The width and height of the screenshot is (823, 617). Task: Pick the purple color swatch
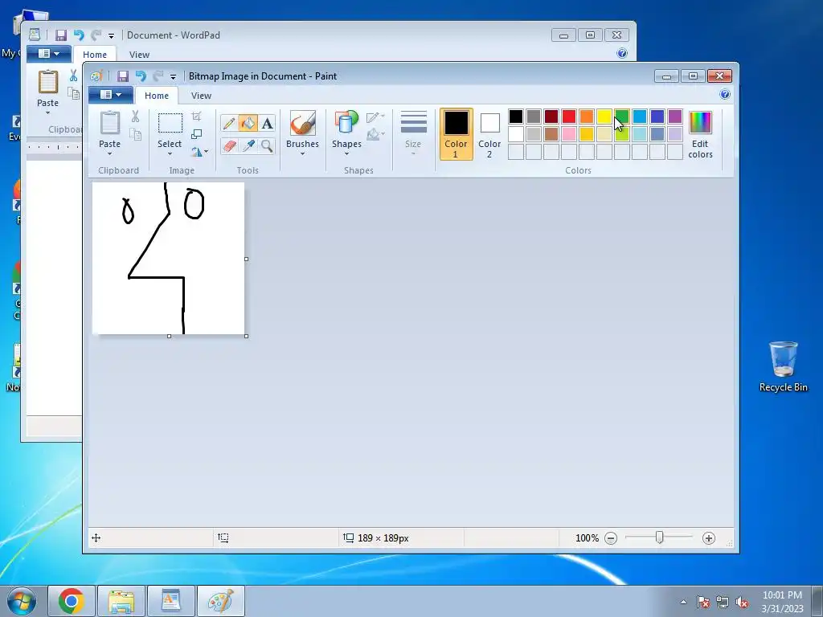point(675,116)
